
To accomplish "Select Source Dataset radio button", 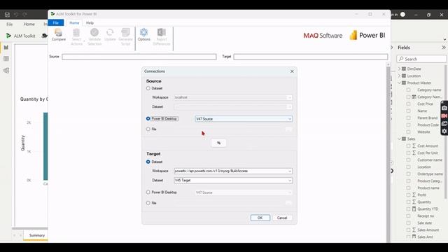I will [x=148, y=88].
